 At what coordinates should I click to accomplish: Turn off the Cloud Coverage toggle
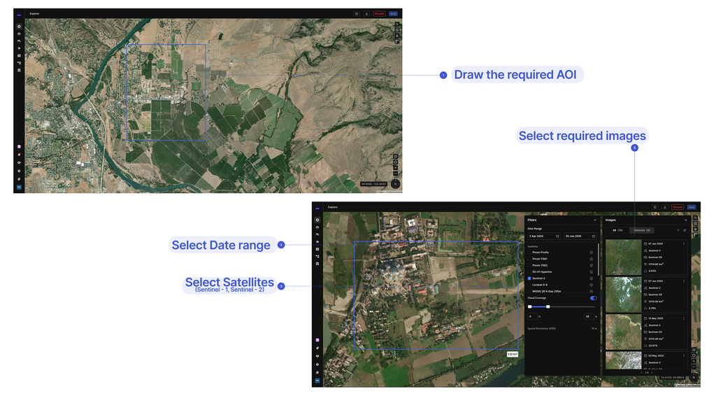593,298
